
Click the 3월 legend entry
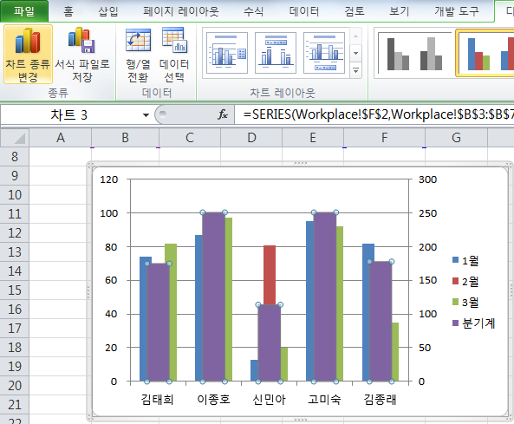[x=465, y=302]
